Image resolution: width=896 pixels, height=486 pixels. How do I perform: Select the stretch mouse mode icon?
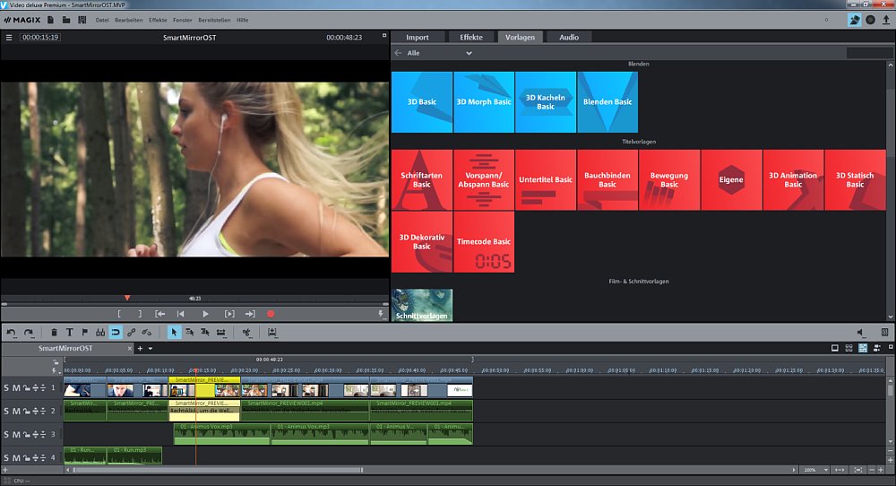[x=220, y=332]
